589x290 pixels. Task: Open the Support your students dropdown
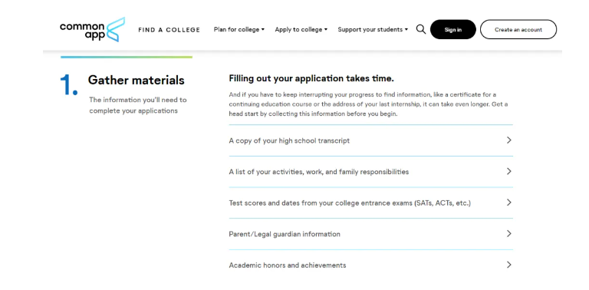[373, 29]
